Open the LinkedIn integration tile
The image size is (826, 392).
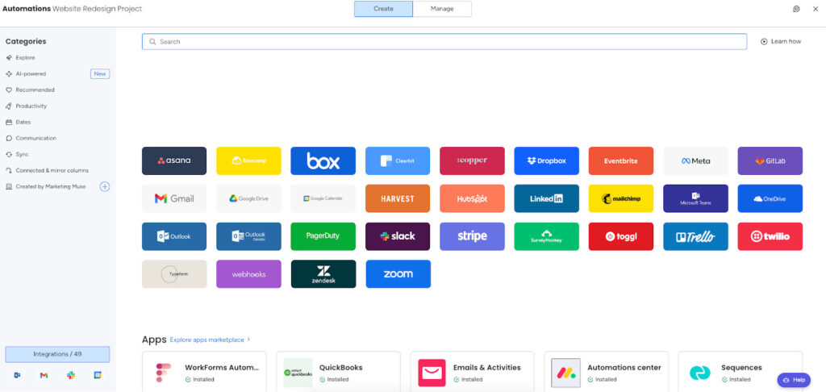coord(546,198)
